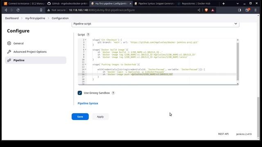Click the bookmark icon in address bar
This screenshot has height=147, width=262.
point(41,10)
